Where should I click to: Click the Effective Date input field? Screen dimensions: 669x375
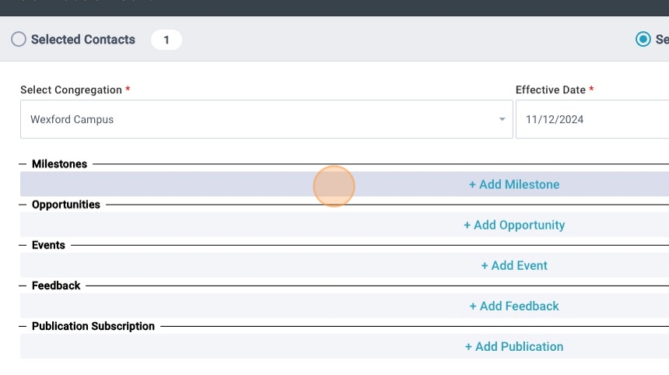click(x=591, y=120)
